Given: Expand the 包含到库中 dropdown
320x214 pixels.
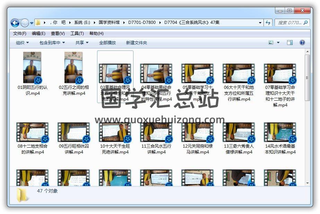Looking at the screenshot, I should [x=52, y=43].
